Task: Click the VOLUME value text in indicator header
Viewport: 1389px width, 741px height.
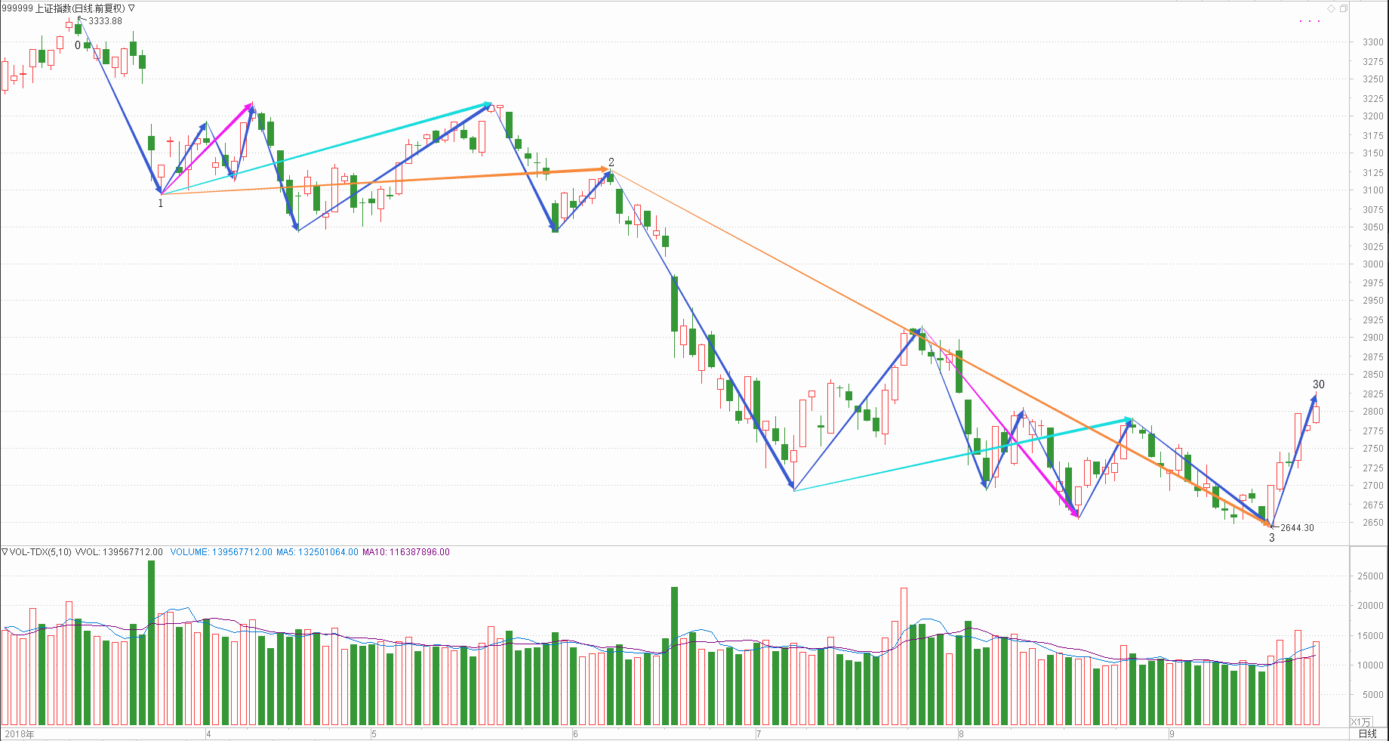Action: 221,552
